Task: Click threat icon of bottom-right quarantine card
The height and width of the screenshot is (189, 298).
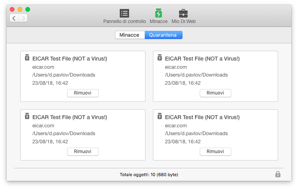Action: [160, 116]
